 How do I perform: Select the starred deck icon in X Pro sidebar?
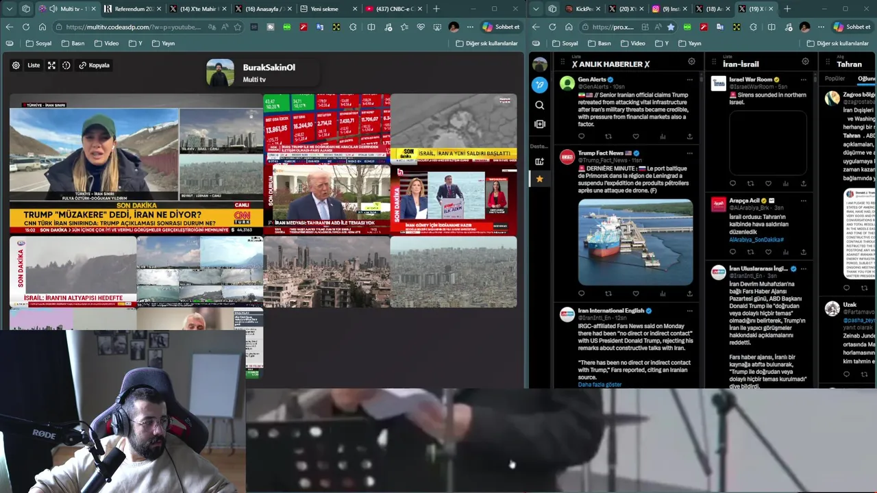[x=540, y=179]
